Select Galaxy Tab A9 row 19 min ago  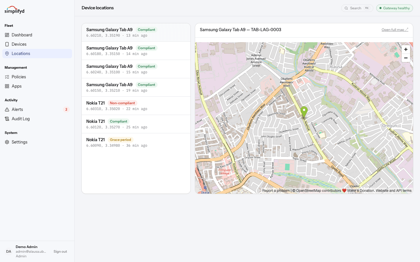(x=136, y=88)
